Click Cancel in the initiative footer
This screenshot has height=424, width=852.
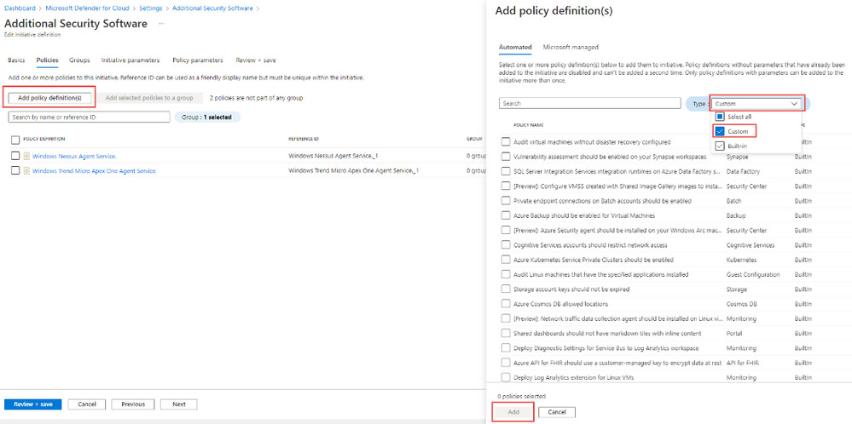coord(87,404)
